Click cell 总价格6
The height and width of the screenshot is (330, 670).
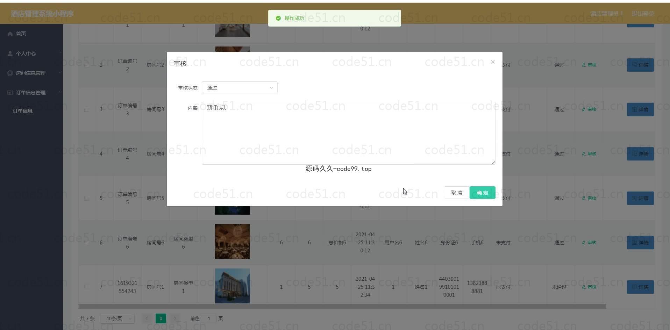[337, 243]
